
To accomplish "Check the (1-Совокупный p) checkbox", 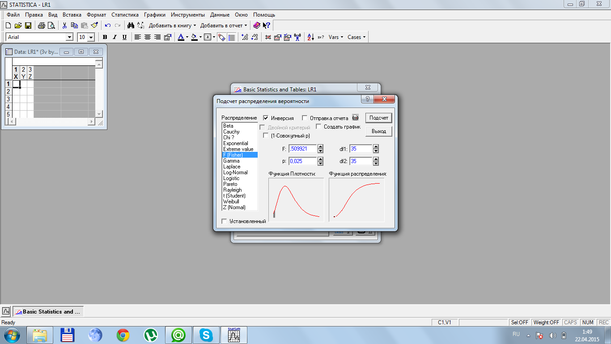I will pos(266,135).
